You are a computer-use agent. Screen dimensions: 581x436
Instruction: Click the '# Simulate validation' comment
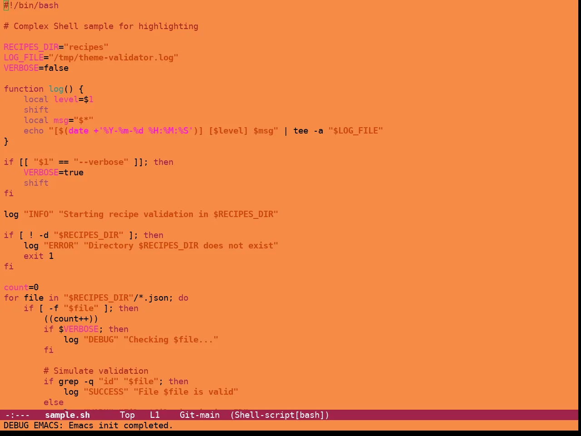(96, 371)
